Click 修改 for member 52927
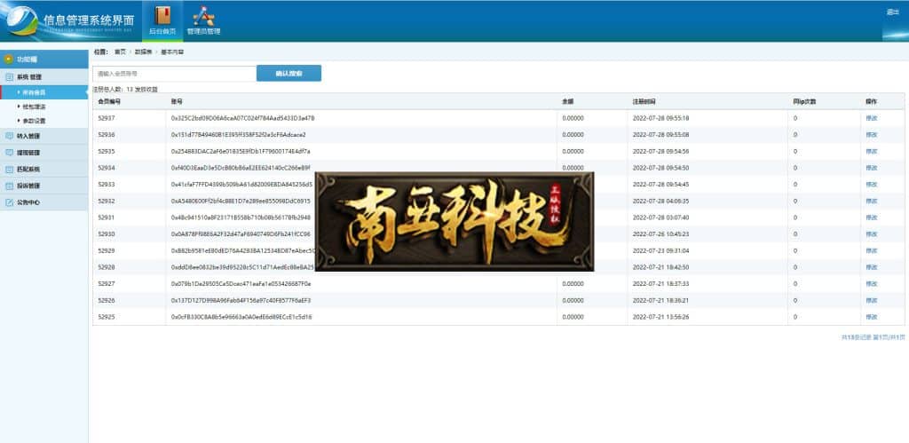 pos(872,284)
